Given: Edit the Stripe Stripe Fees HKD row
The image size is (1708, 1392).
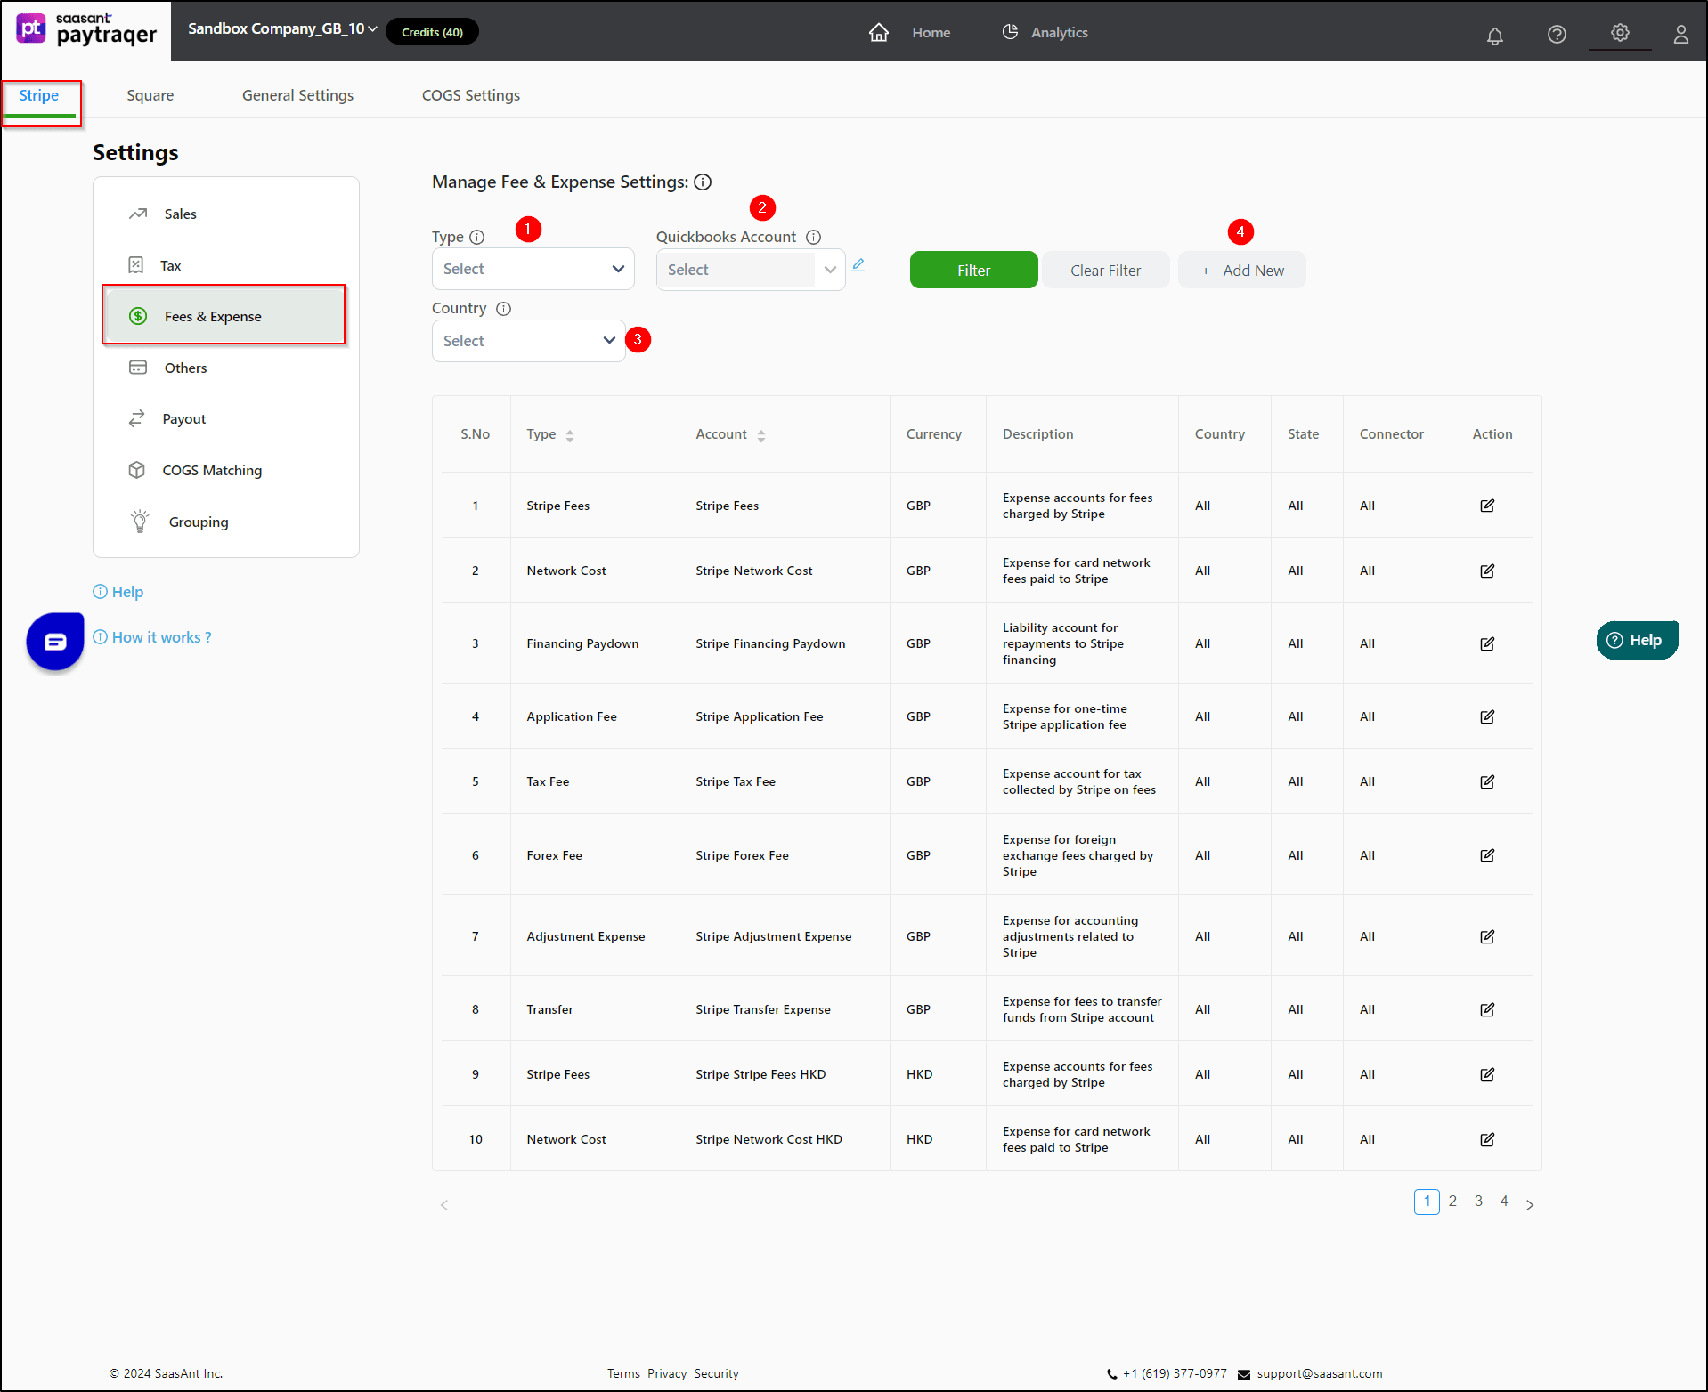Looking at the screenshot, I should 1487,1074.
